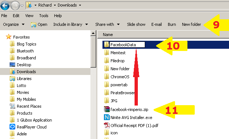Click the Downloads folder icon in sidebar

12,71
